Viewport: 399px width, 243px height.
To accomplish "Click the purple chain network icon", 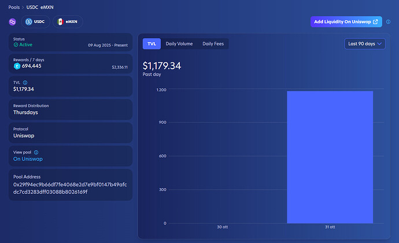I will [12, 22].
